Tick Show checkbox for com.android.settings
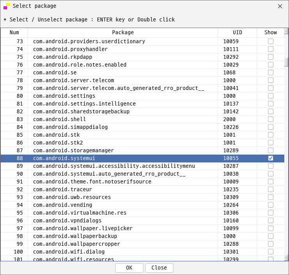The height and width of the screenshot is (275, 289). coord(271,96)
